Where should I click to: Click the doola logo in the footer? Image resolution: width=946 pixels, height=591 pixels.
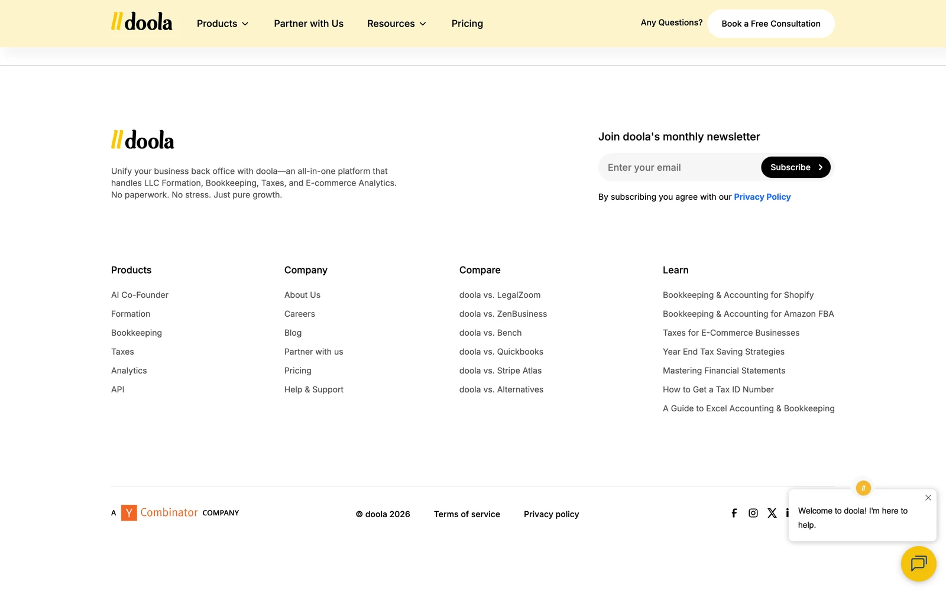coord(142,140)
